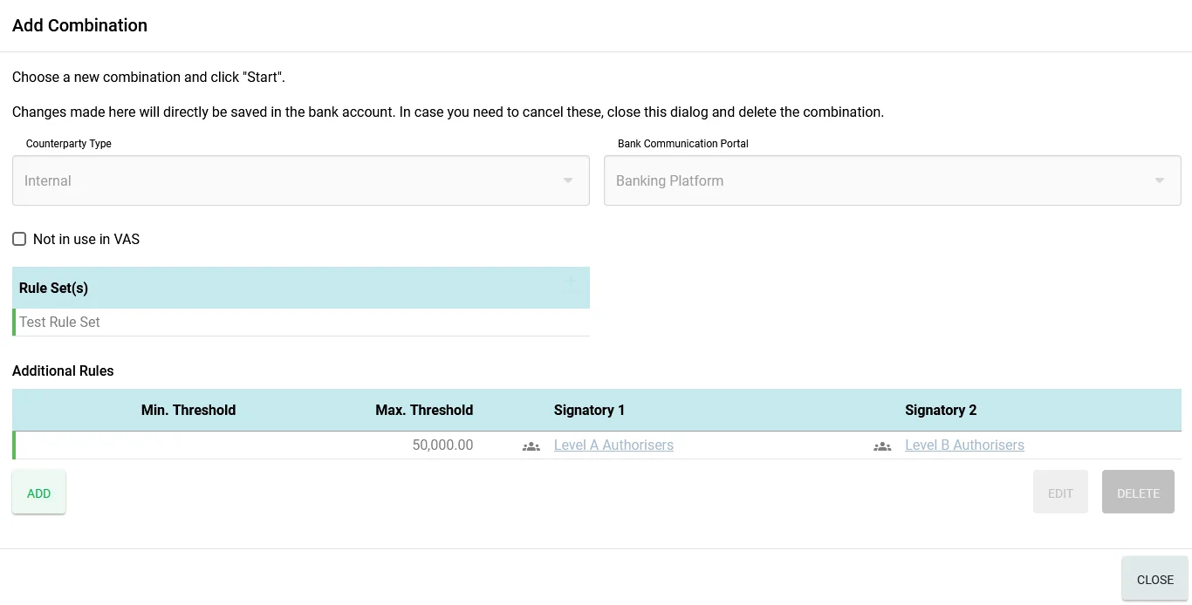Click the ADD button
The width and height of the screenshot is (1192, 605).
tap(39, 493)
